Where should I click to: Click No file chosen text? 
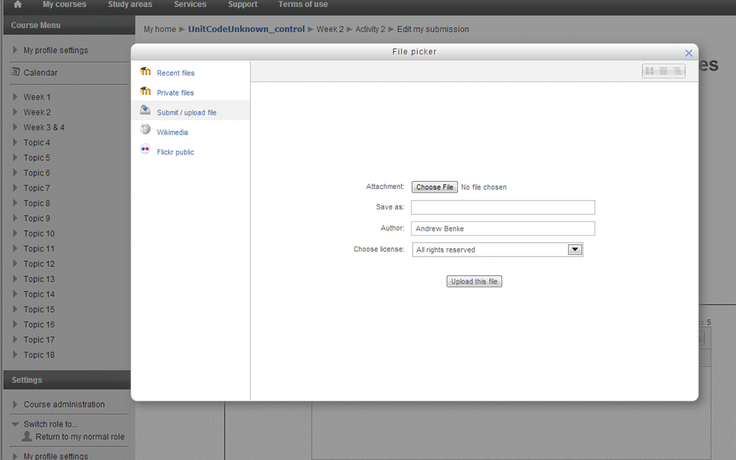[x=483, y=187]
